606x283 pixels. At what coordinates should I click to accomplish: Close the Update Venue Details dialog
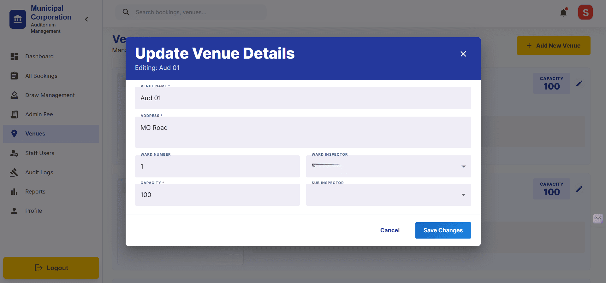coord(463,54)
